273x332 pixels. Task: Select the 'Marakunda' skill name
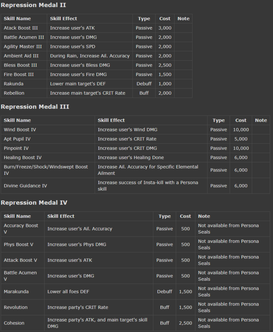pyautogui.click(x=16, y=292)
